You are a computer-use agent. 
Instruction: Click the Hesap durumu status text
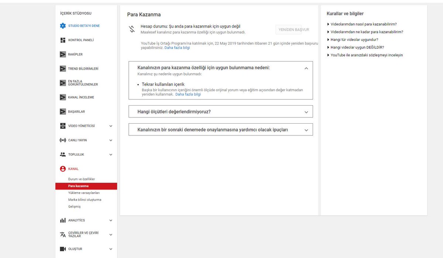pos(190,26)
